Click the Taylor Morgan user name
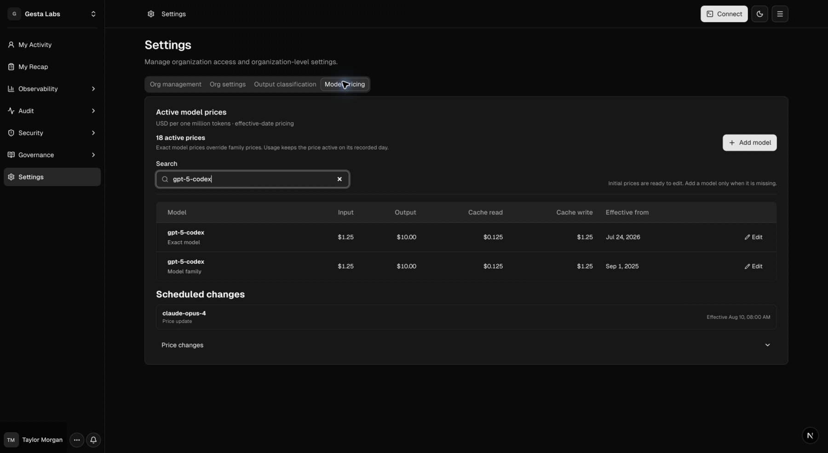 click(x=42, y=440)
